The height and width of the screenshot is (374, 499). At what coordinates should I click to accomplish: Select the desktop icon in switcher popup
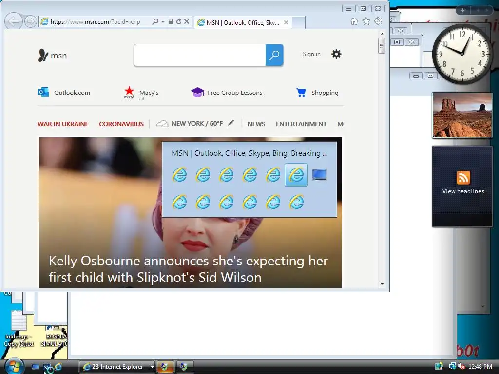pyautogui.click(x=319, y=175)
